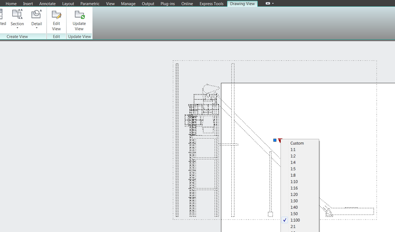Open the ribbon display options dropdown arrow

(x=273, y=4)
